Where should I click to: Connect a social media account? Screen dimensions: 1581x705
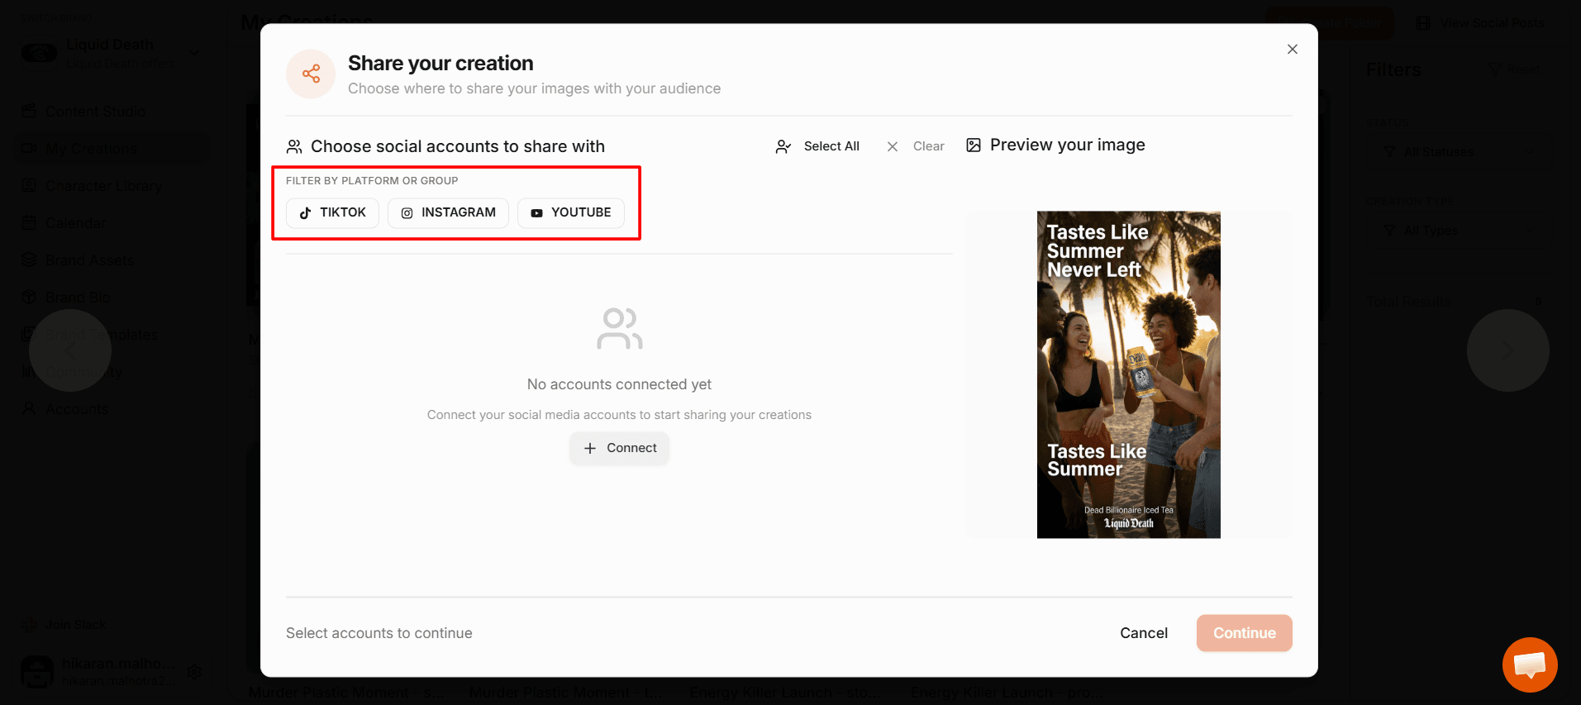pos(620,448)
